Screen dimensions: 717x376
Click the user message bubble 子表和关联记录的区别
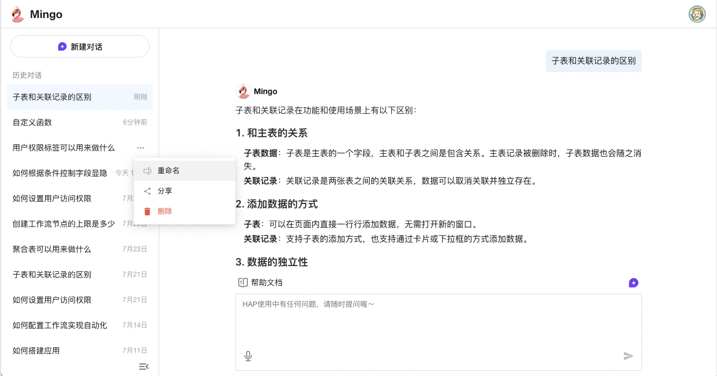coord(593,61)
